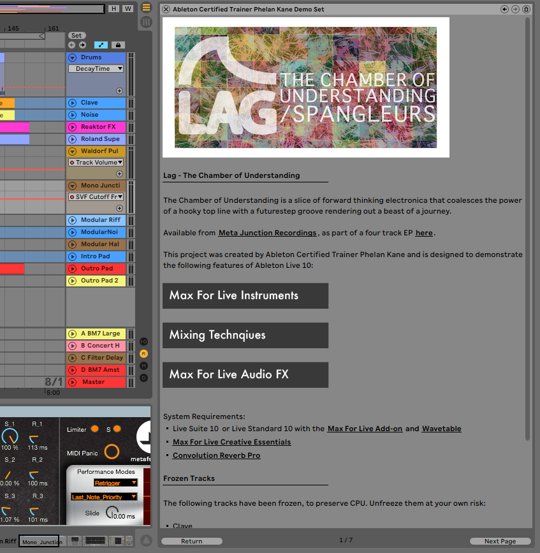
Task: Adjust the S_1 knob at 100 %
Action: point(10,436)
